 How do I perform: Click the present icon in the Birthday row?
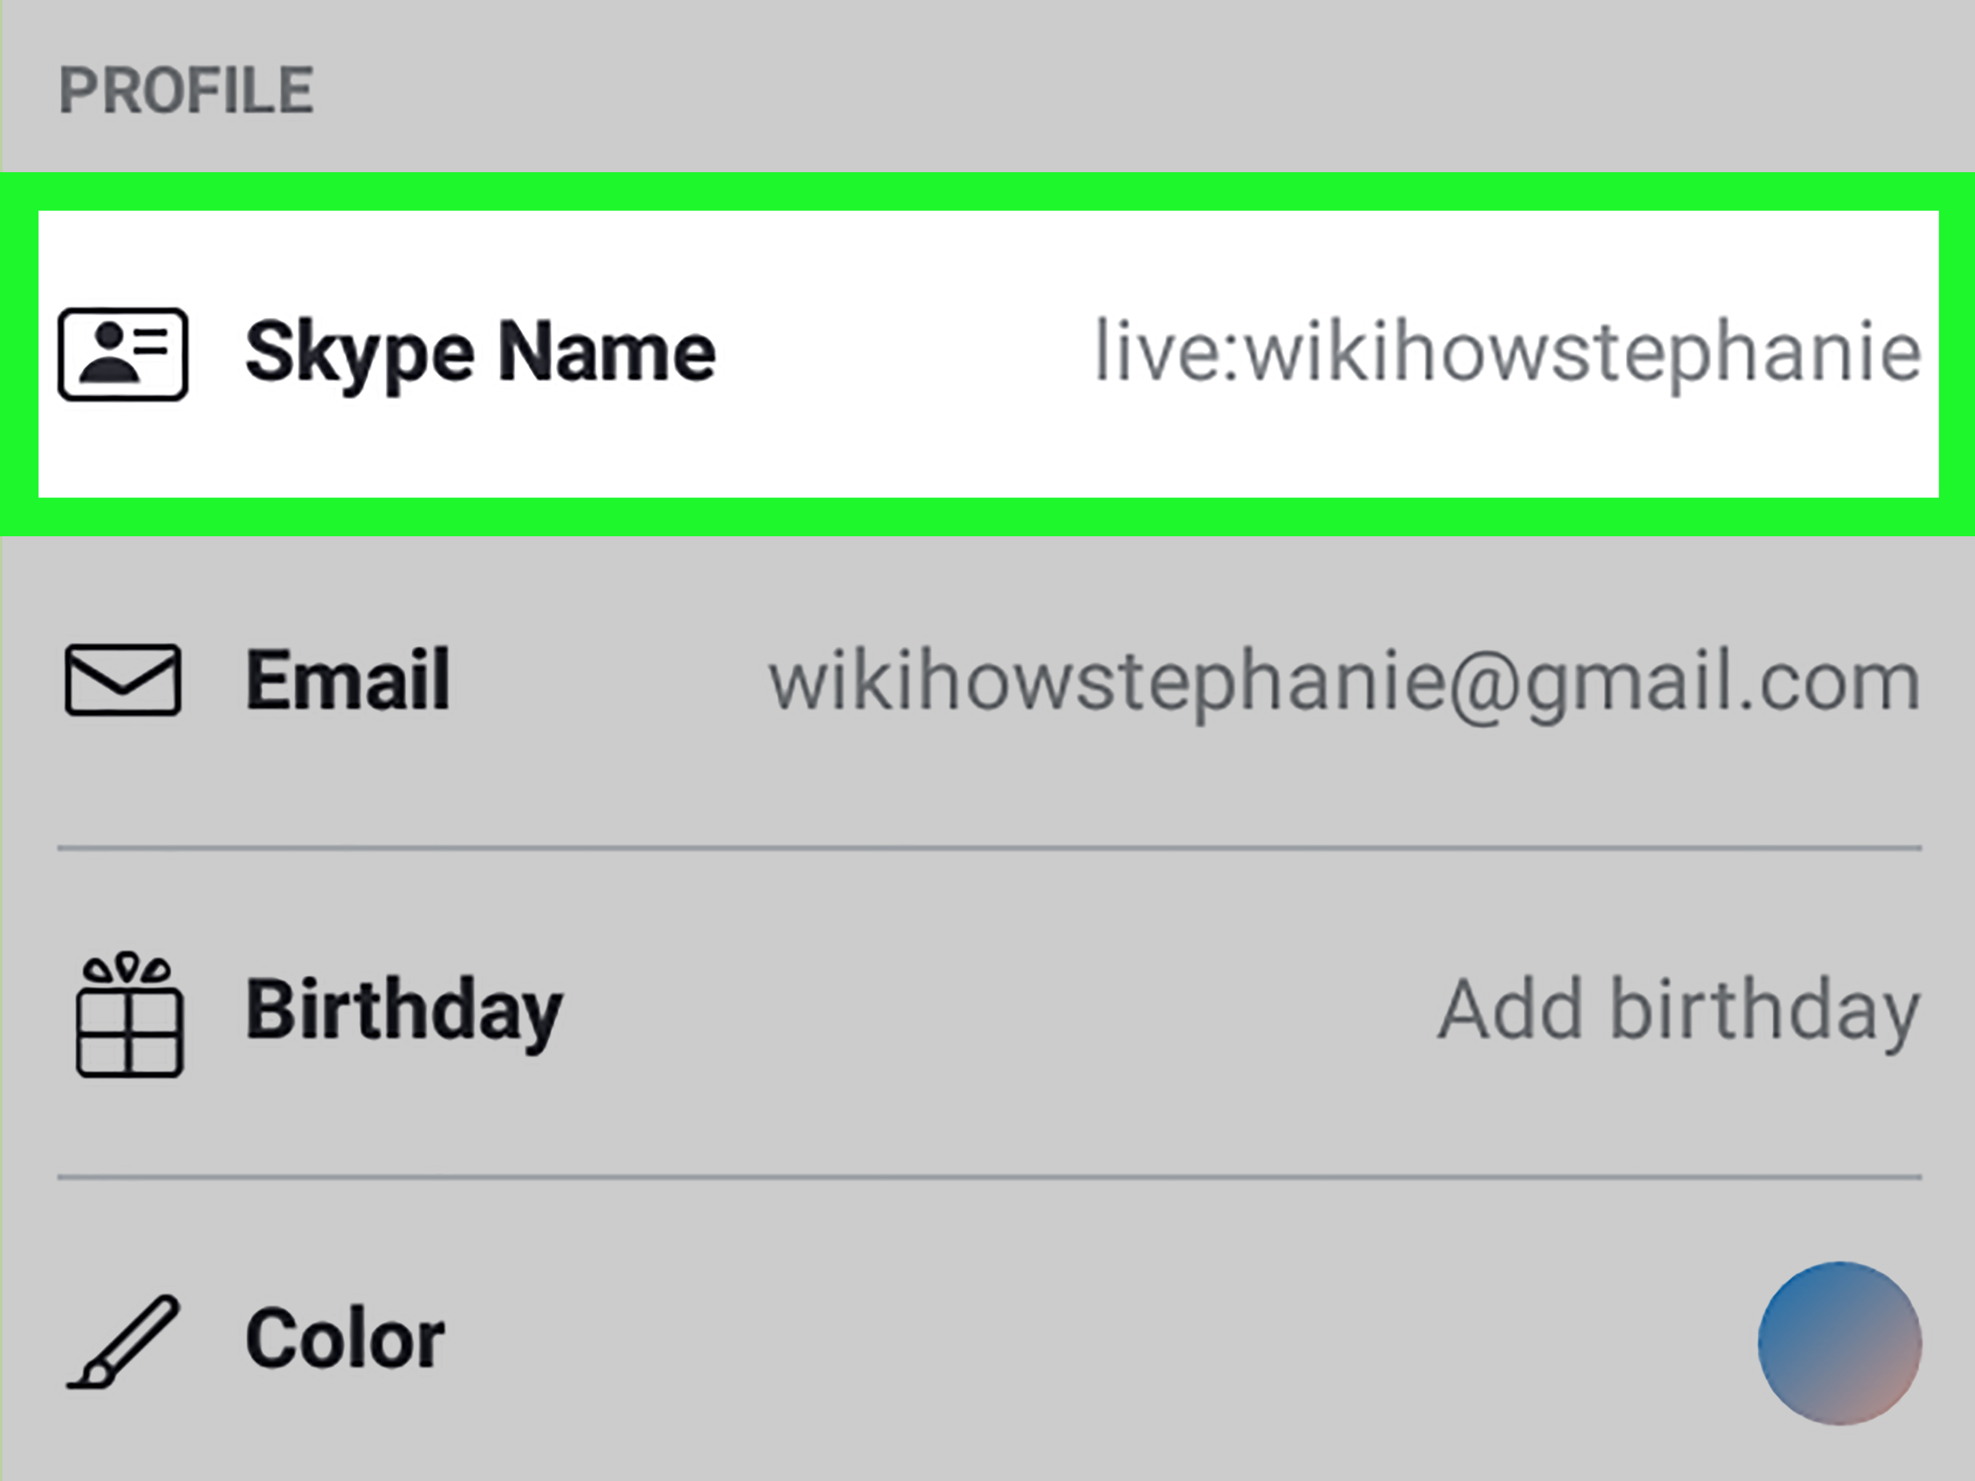[x=128, y=1009]
